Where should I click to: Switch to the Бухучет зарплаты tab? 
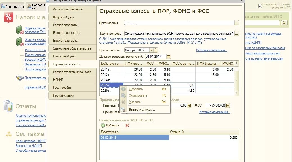73,41
